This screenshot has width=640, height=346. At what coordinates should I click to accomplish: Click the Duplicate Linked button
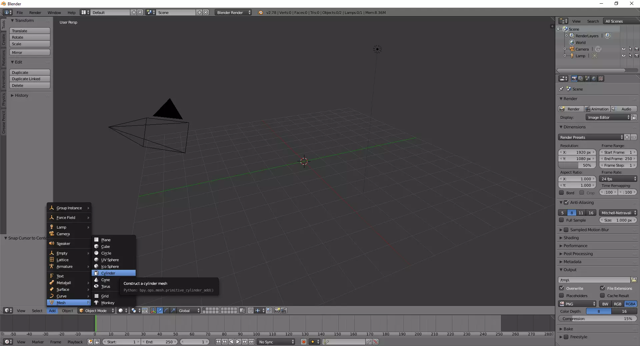tap(30, 79)
